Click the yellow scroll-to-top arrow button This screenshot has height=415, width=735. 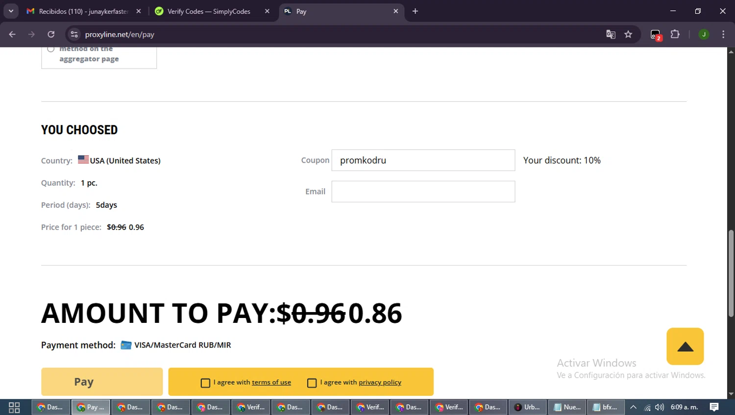685,346
